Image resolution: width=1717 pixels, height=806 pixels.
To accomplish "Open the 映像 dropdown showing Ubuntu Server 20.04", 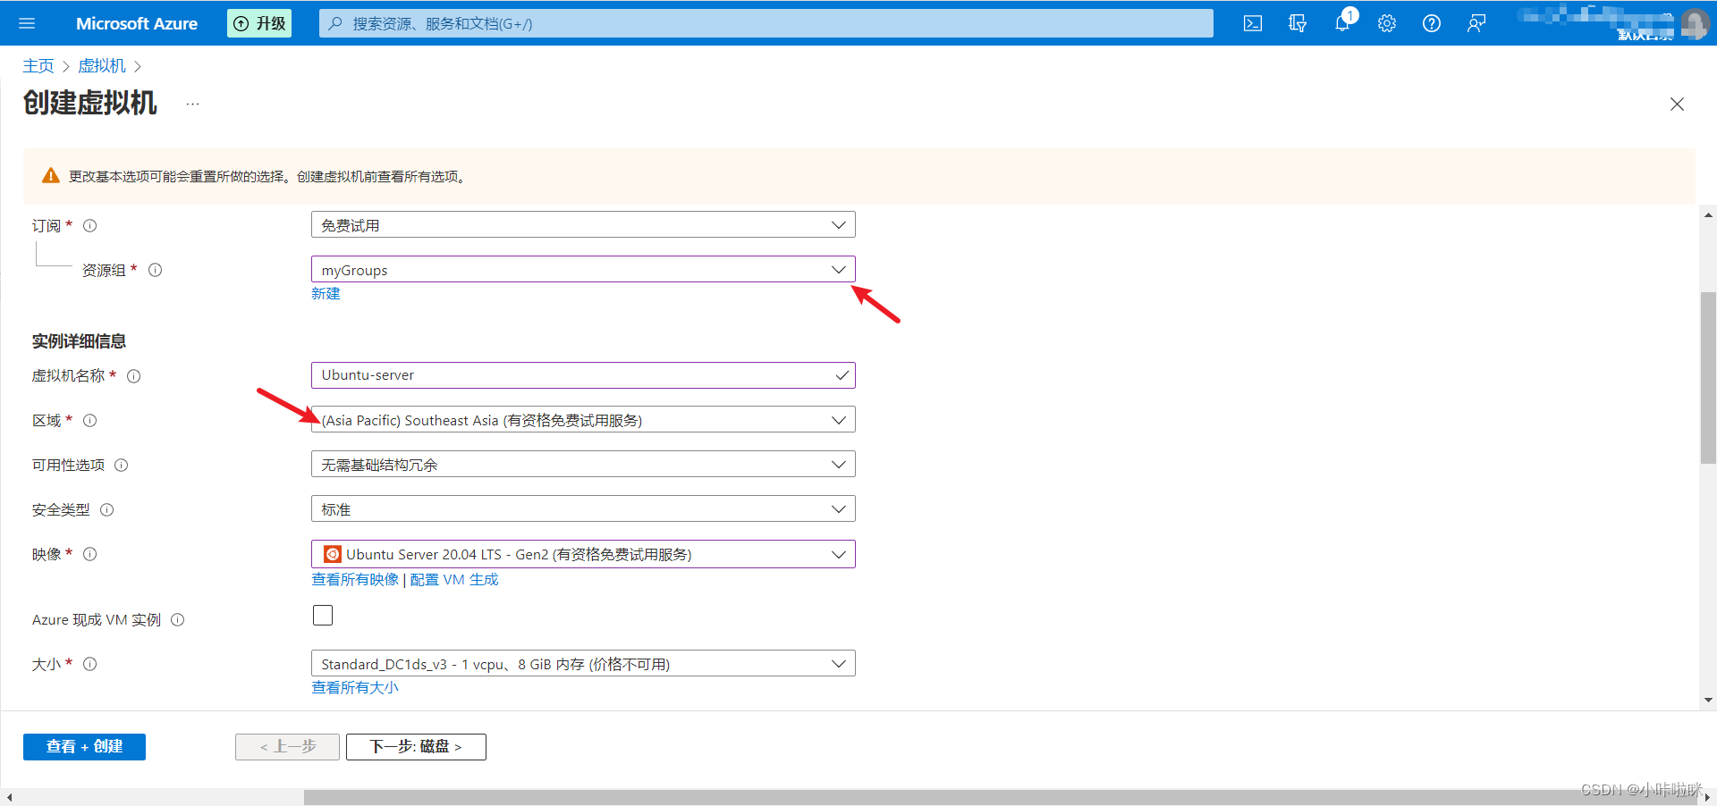I will coord(583,554).
